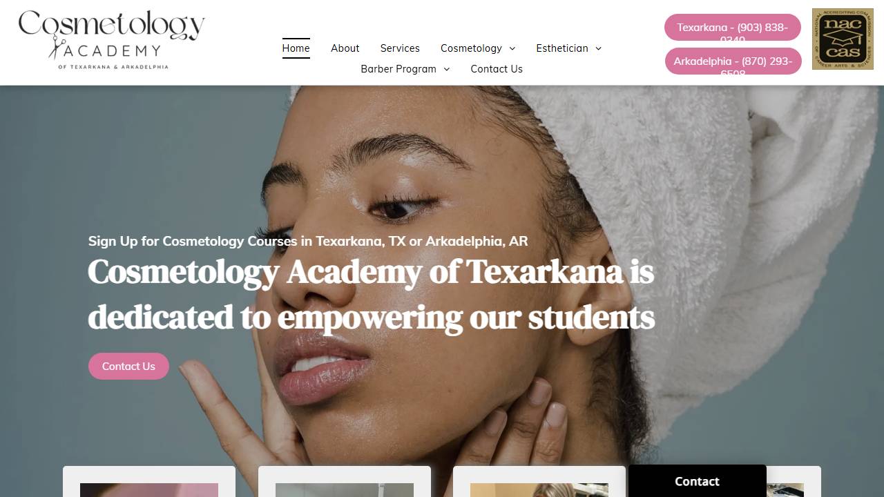884x497 pixels.
Task: Open the black Contact floating tab
Action: 697,481
